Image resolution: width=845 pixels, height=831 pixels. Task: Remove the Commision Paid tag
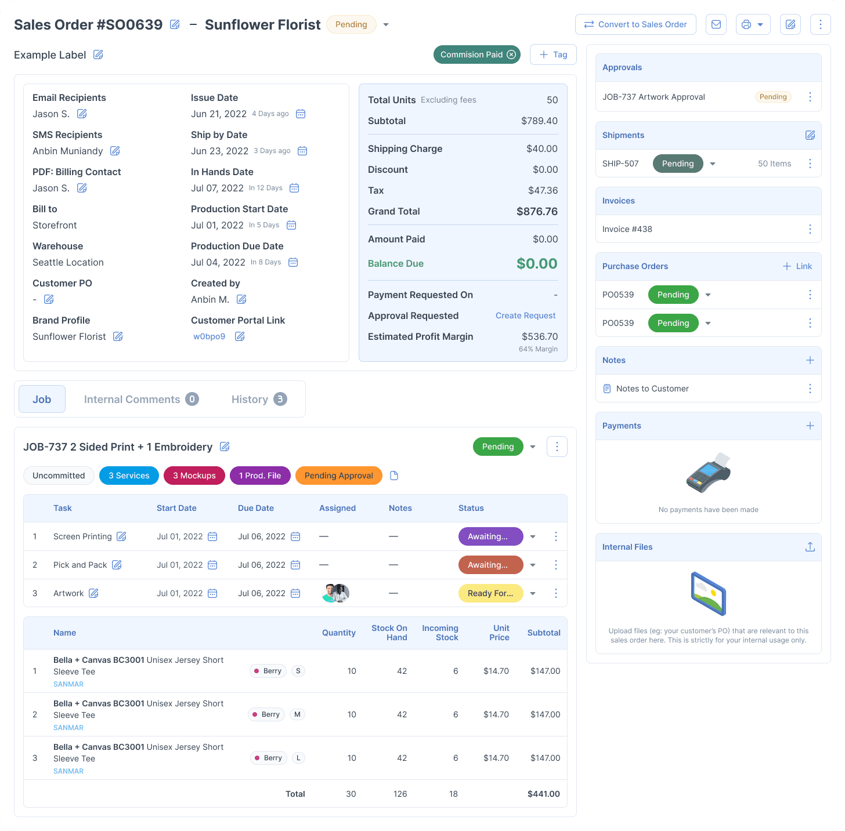[x=511, y=54]
